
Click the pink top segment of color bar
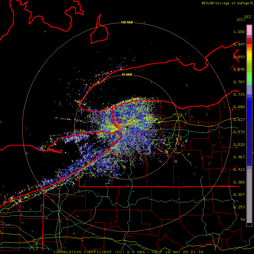[x=249, y=30]
